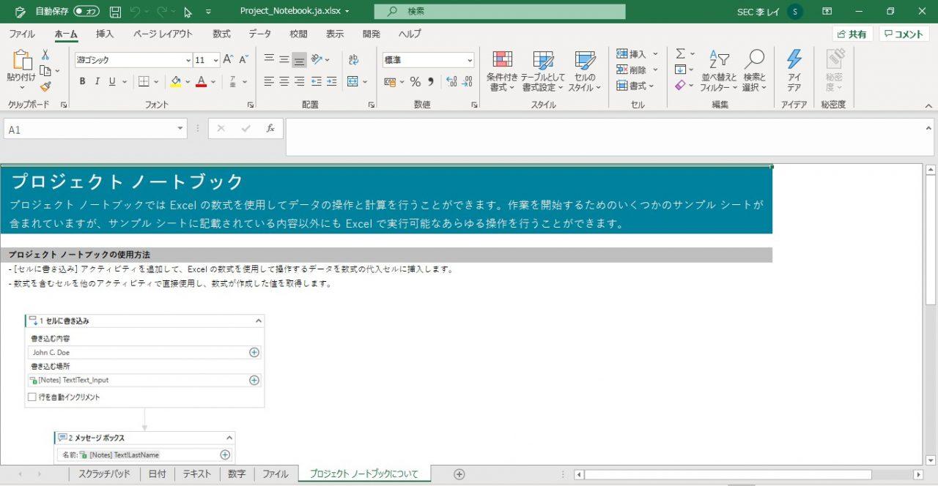
Task: Open the ribbon display options icon
Action: [x=827, y=12]
